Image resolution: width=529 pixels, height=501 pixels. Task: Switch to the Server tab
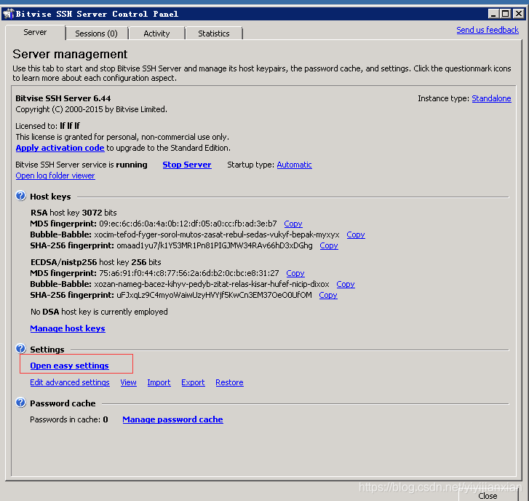(x=35, y=33)
